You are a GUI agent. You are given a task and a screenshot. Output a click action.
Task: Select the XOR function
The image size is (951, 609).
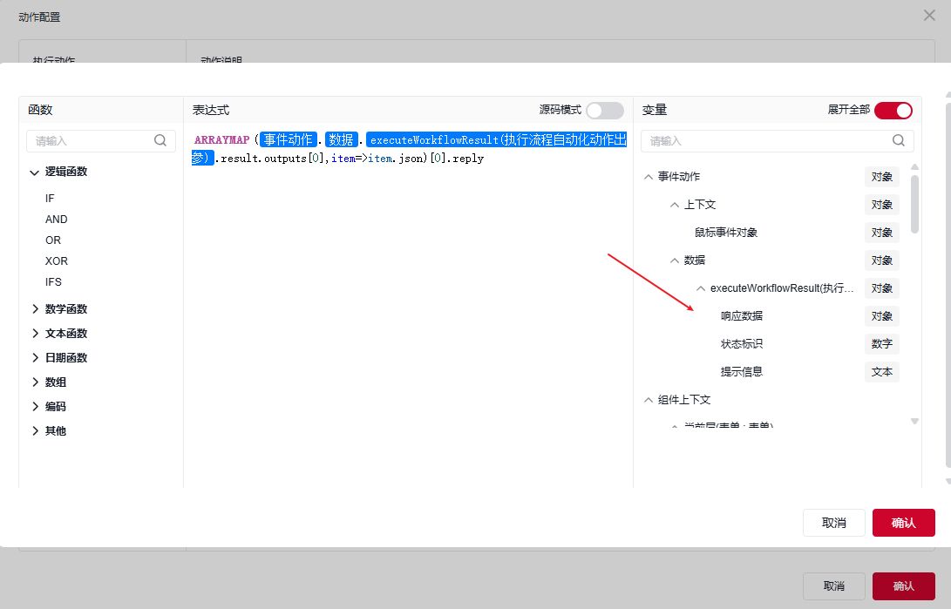[x=56, y=261]
